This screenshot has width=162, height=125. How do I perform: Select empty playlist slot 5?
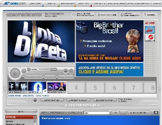[95, 88]
